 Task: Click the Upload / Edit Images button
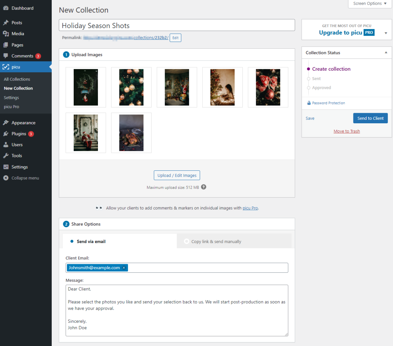(x=177, y=175)
